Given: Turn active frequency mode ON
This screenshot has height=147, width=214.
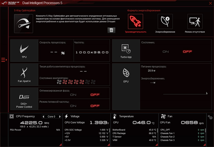Looking at the screenshot, I should coord(73,106).
